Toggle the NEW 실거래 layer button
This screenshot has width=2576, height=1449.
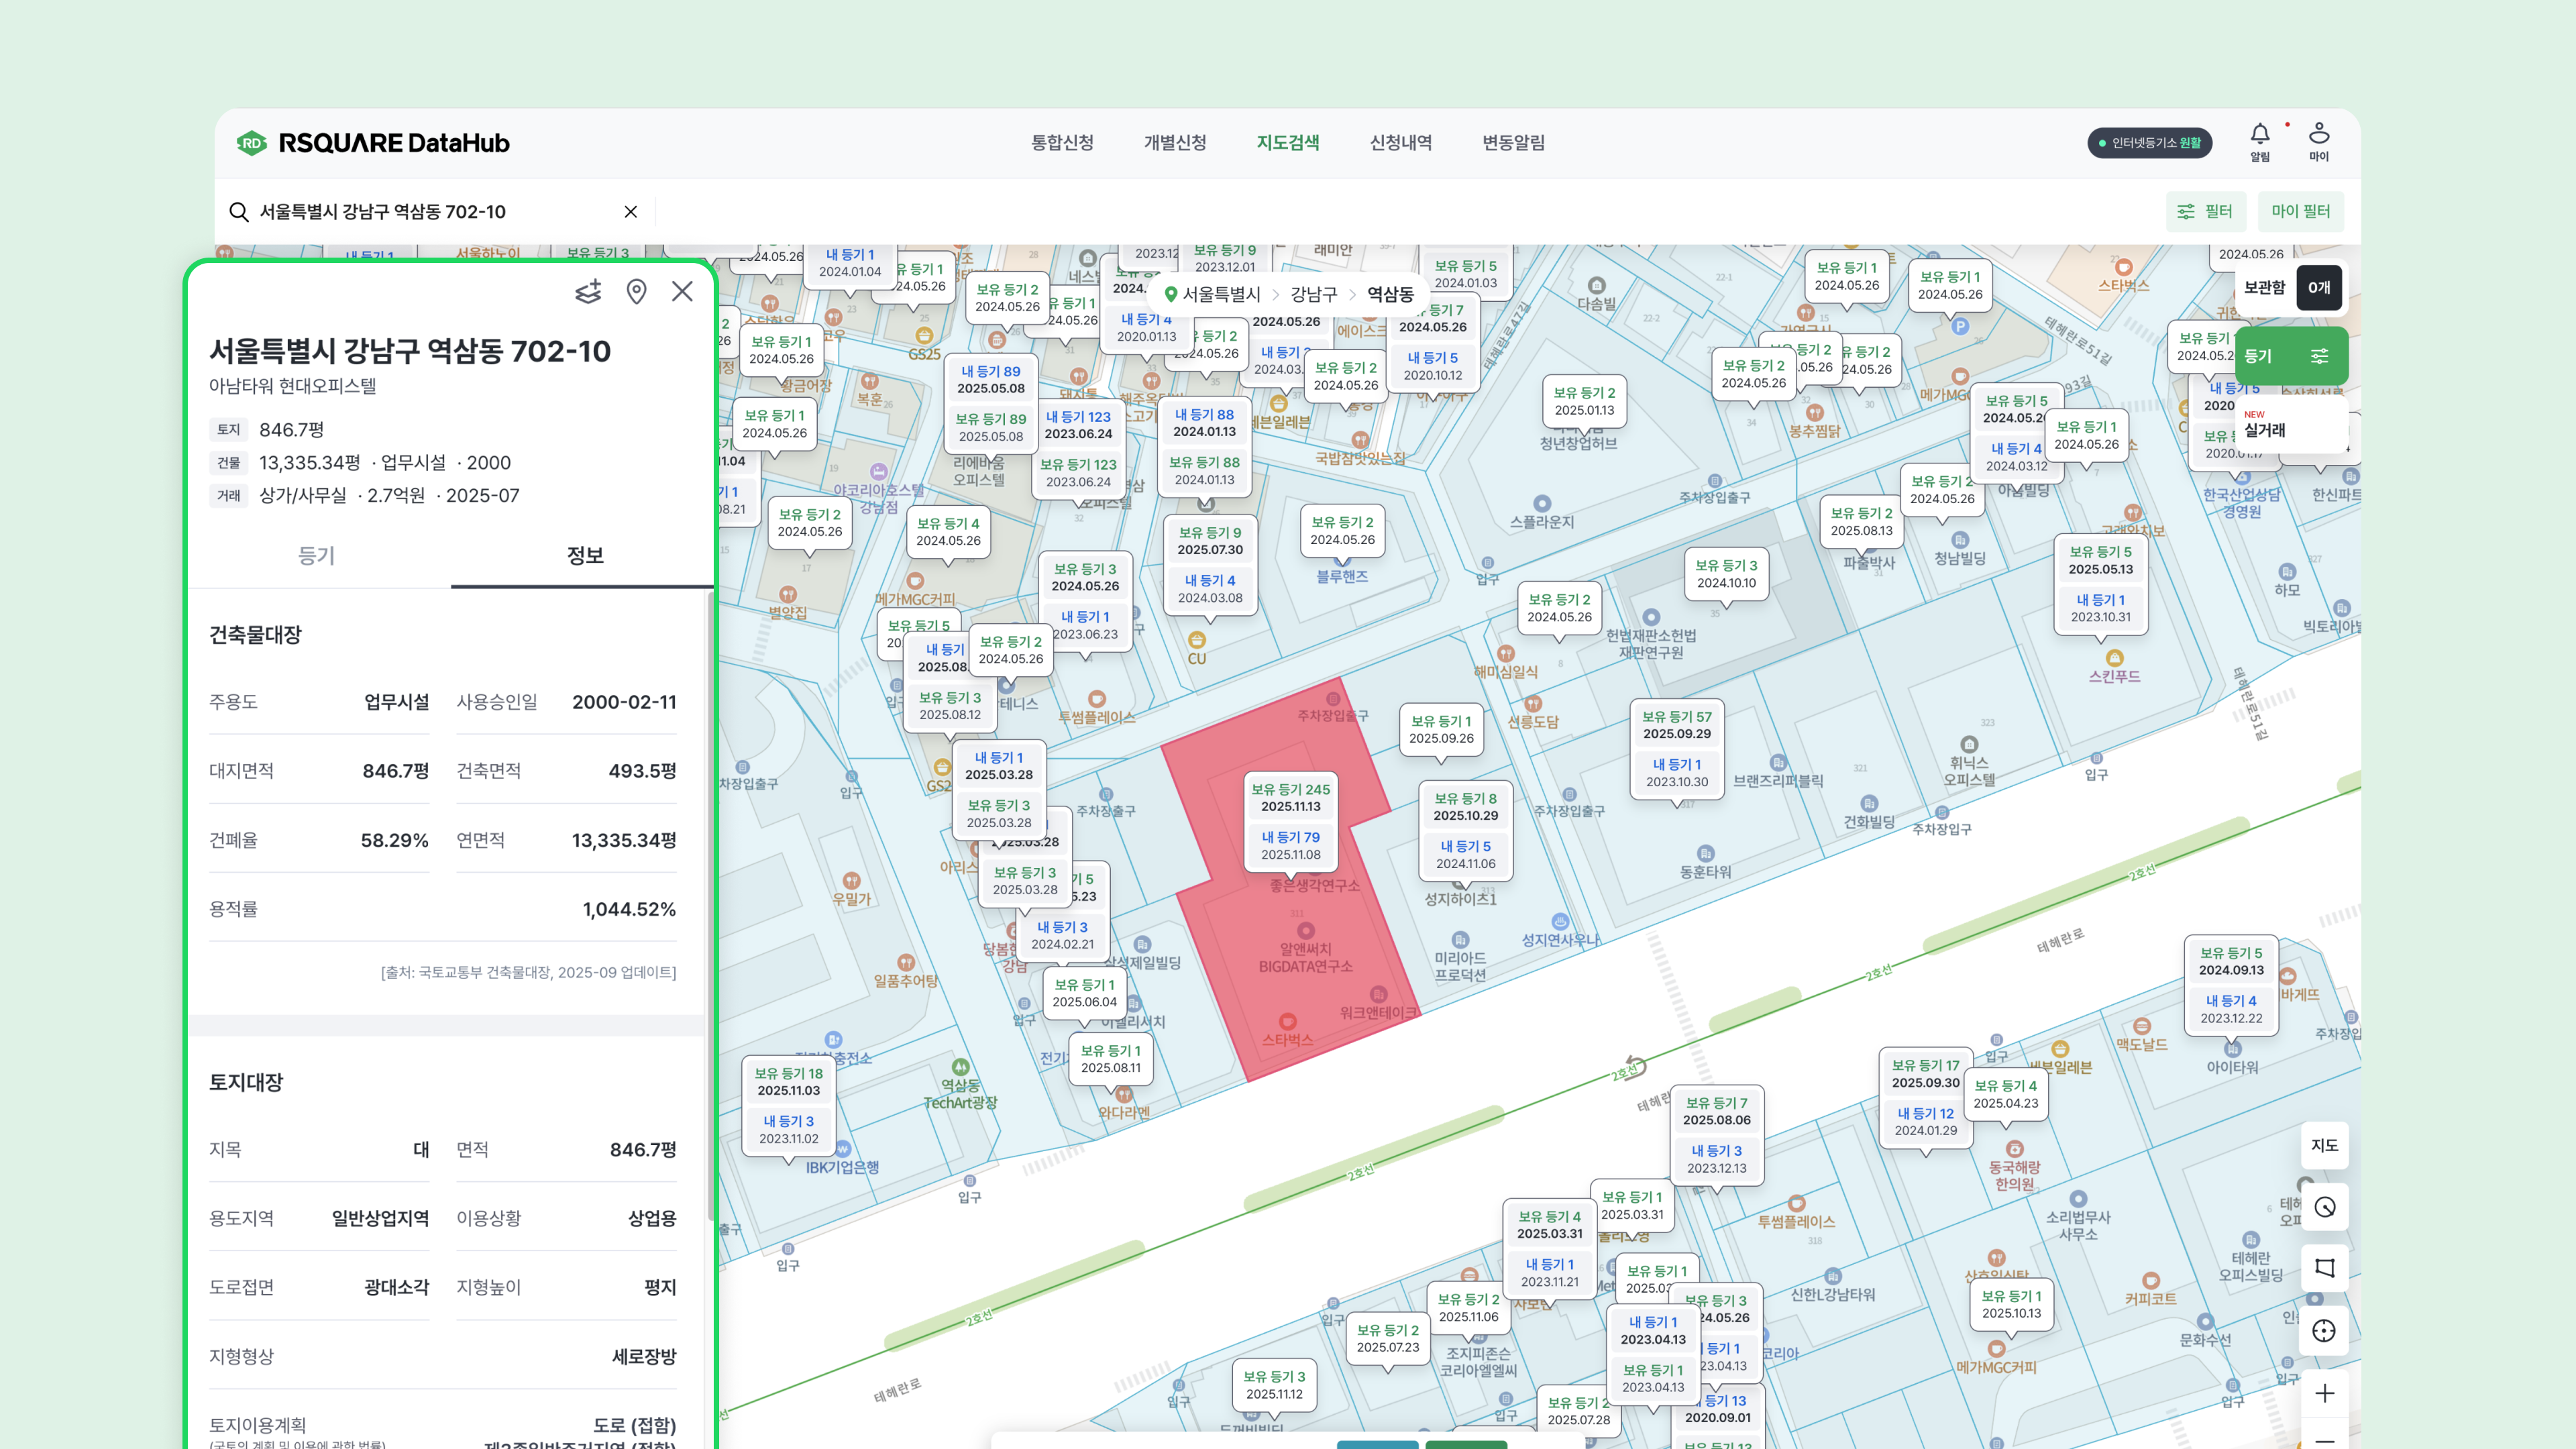point(2290,425)
